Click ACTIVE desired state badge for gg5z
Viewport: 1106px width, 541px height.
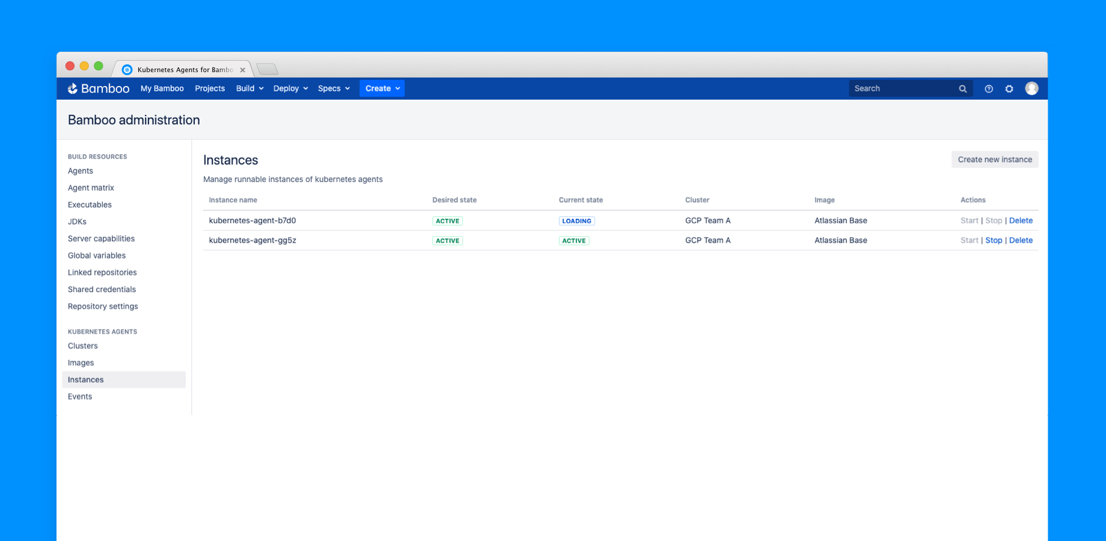(x=447, y=240)
